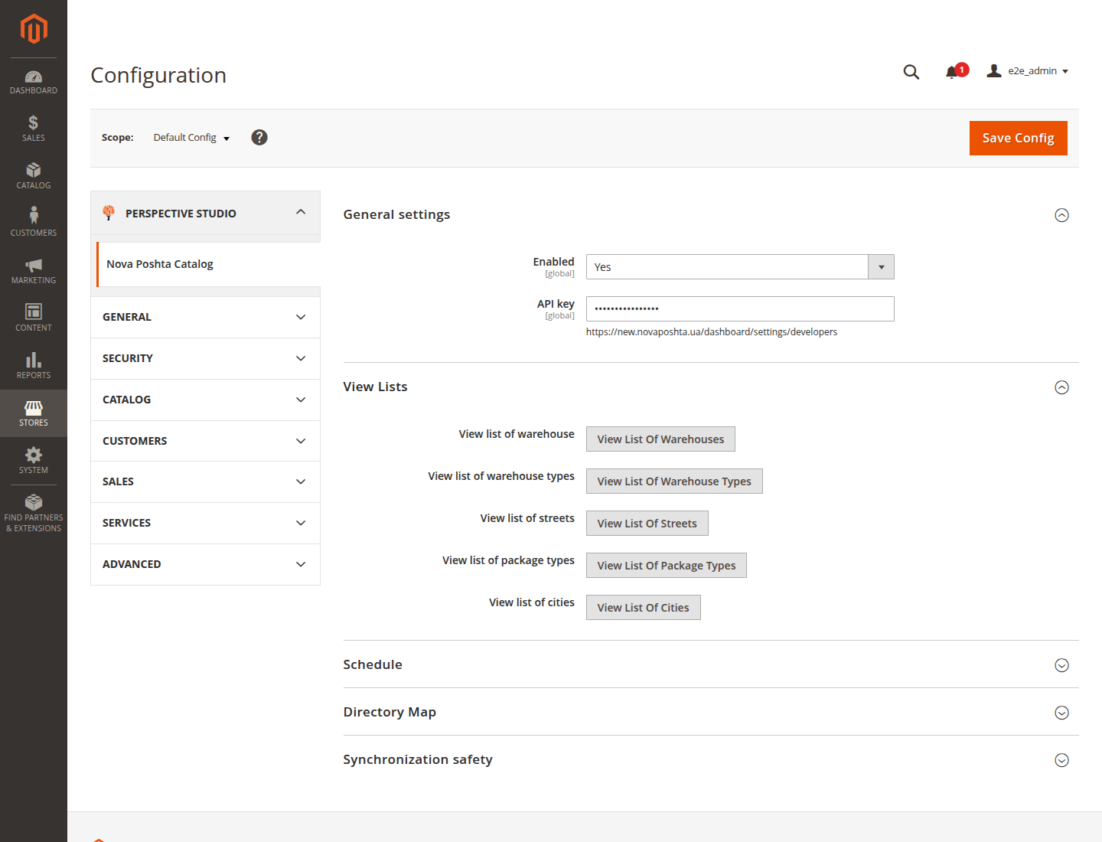The height and width of the screenshot is (842, 1102).
Task: Open the e2e_admin account menu
Action: coord(1028,71)
